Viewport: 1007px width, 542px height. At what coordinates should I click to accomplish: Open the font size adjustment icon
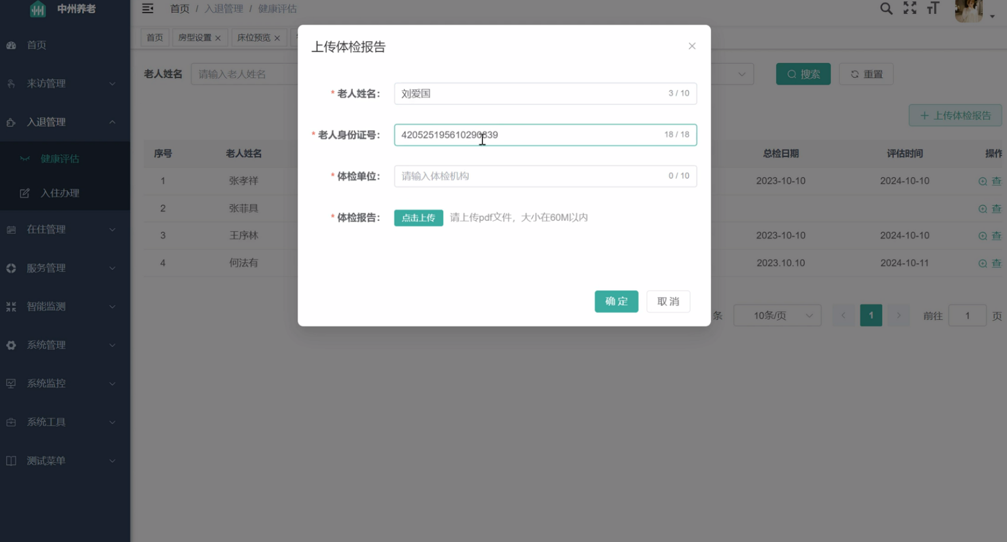point(933,8)
